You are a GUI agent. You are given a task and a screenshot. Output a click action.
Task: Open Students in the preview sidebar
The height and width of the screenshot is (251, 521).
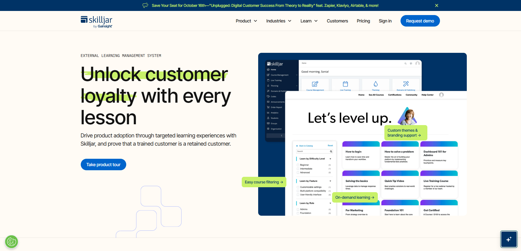(x=273, y=118)
